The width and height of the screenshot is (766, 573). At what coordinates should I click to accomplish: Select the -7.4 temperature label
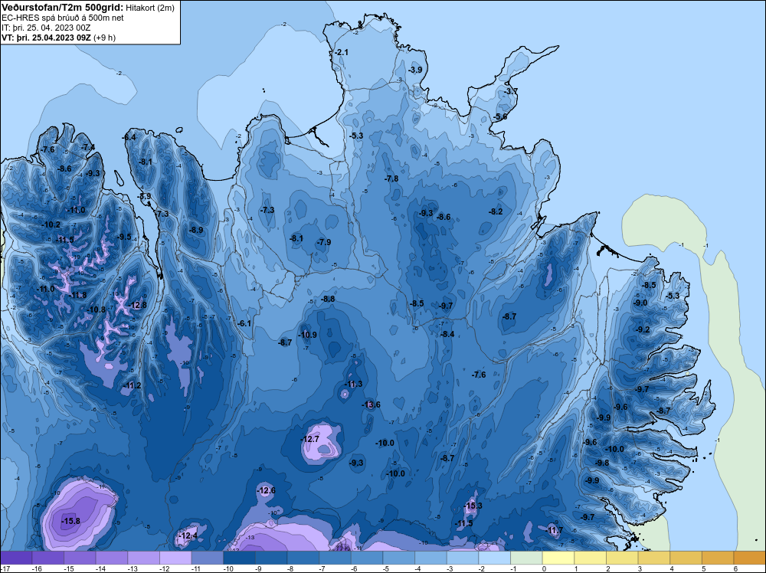pyautogui.click(x=87, y=147)
